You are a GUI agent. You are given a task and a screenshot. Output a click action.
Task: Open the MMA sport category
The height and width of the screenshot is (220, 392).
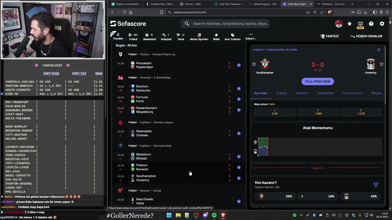(x=216, y=37)
